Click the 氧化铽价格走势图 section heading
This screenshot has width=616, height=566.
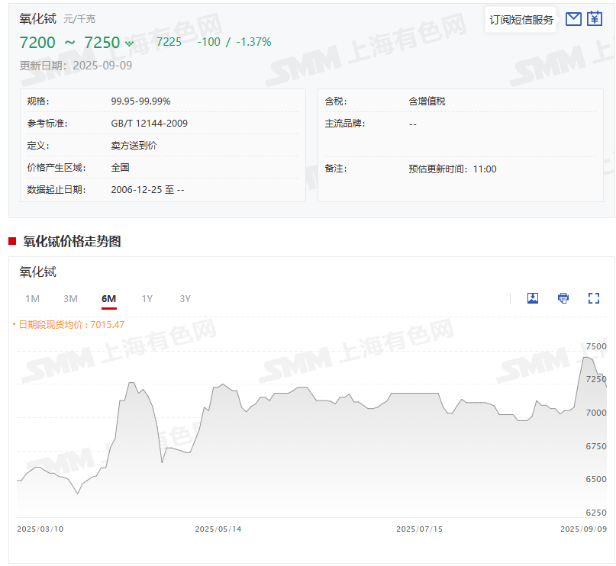tap(72, 241)
